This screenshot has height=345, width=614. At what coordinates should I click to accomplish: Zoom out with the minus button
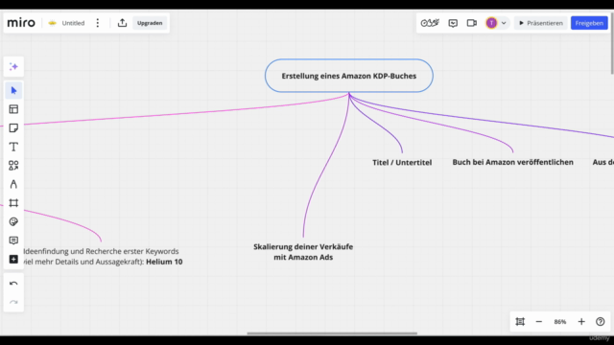(539, 322)
